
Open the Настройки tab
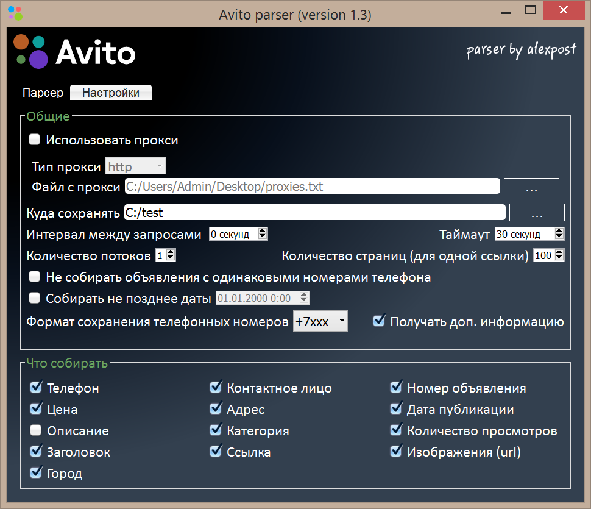pos(111,93)
